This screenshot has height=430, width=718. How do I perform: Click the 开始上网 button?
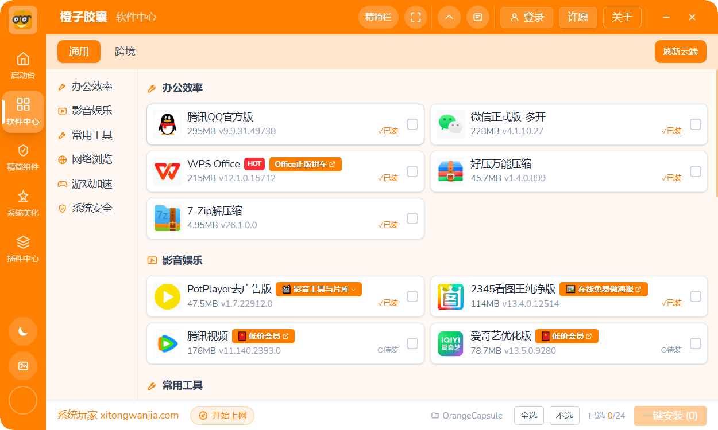click(222, 416)
